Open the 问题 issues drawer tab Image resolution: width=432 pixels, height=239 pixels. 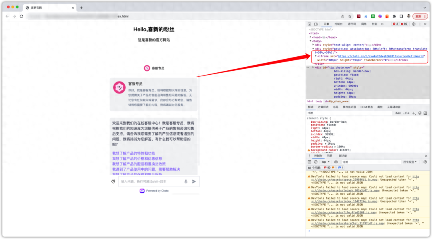point(330,156)
